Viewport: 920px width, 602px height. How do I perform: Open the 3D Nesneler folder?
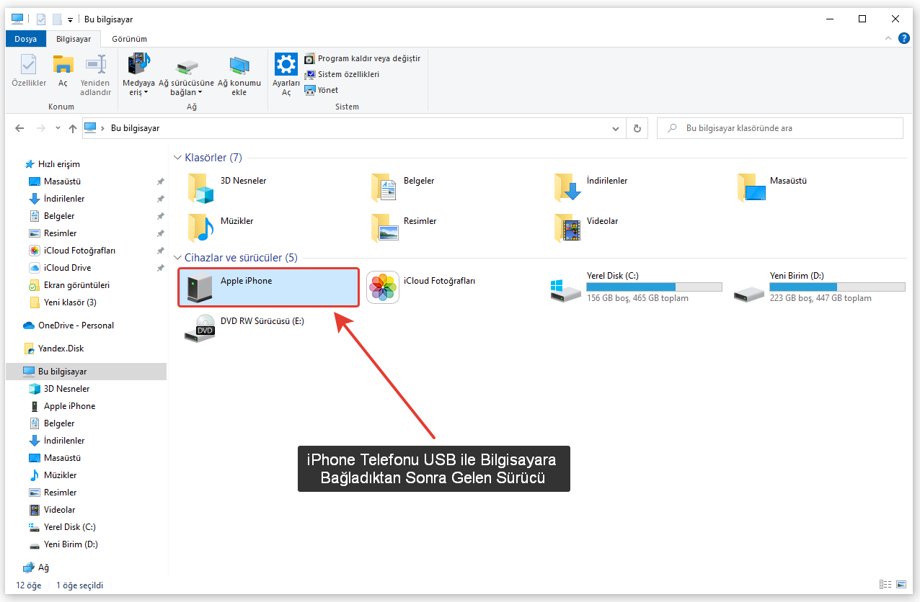(200, 187)
